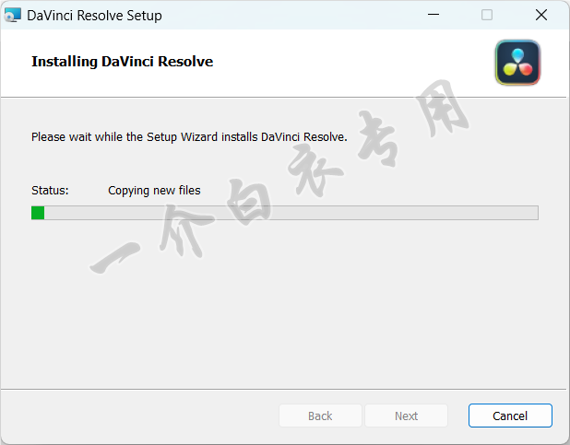
Task: Minimize the DaVinci Resolve Setup window
Action: [433, 15]
